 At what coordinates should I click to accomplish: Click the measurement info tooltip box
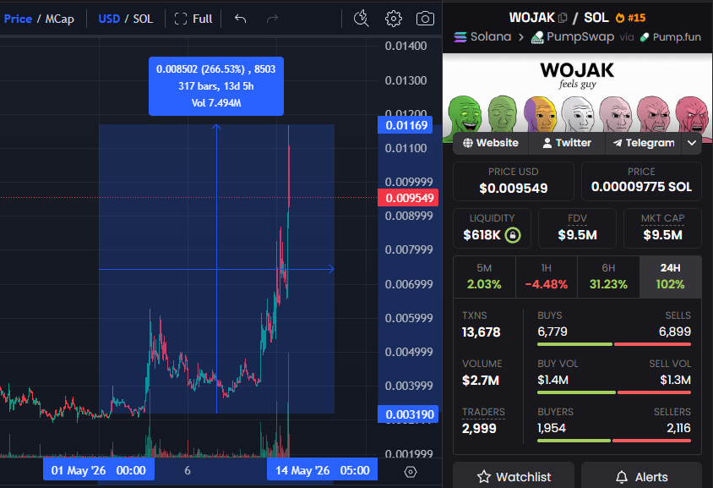pos(216,86)
